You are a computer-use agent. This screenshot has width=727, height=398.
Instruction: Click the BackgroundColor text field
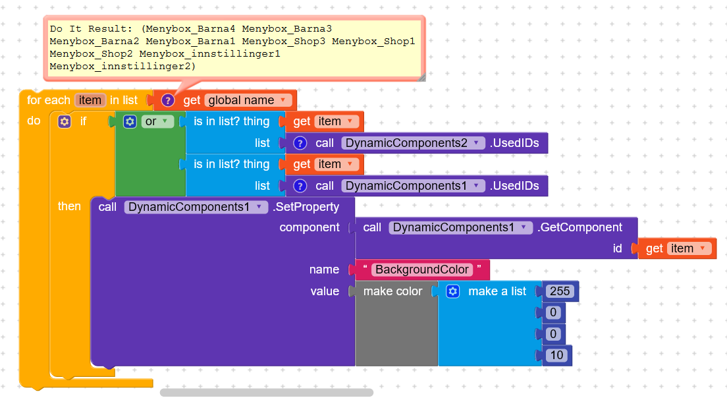coord(422,270)
